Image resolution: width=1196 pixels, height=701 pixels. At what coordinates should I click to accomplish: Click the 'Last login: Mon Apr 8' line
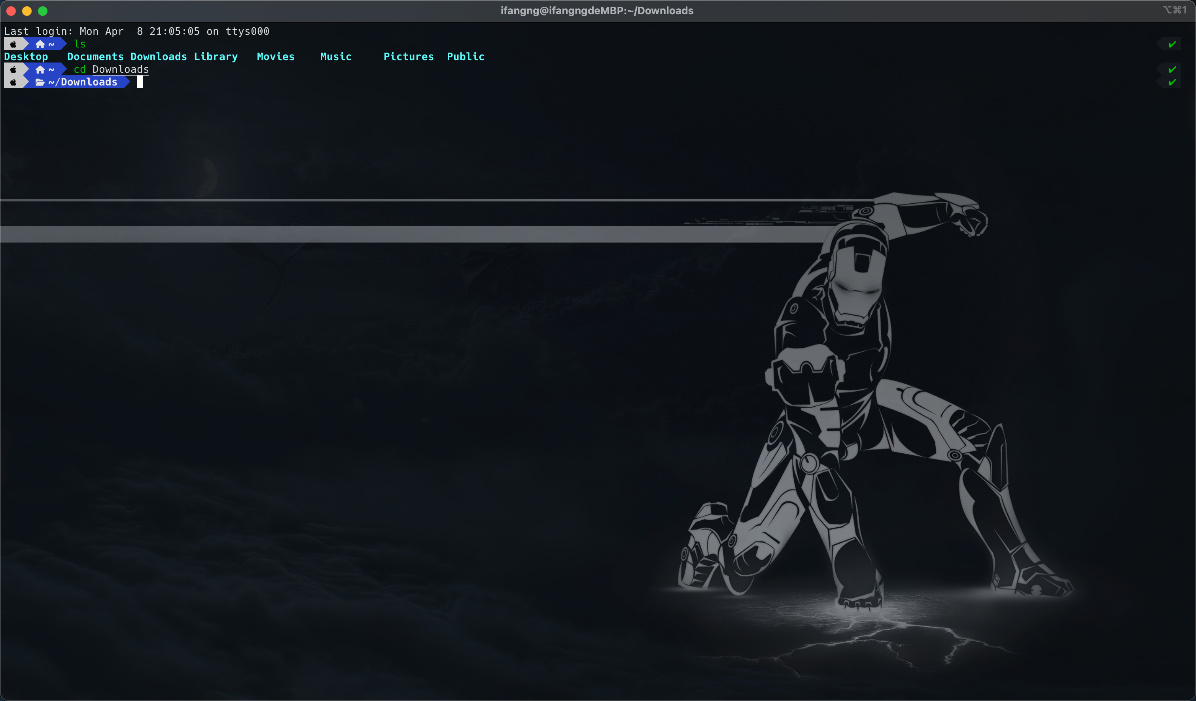click(137, 31)
